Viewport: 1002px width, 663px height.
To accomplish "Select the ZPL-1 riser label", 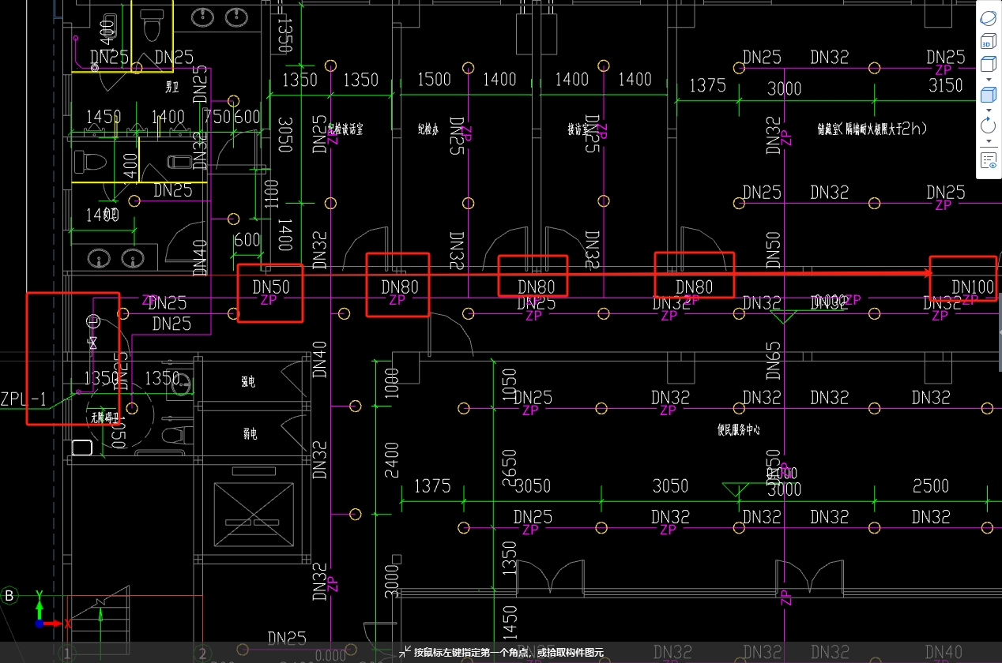I will 23,399.
